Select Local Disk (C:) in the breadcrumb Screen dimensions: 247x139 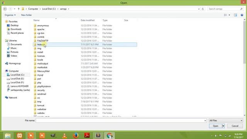pos(49,9)
